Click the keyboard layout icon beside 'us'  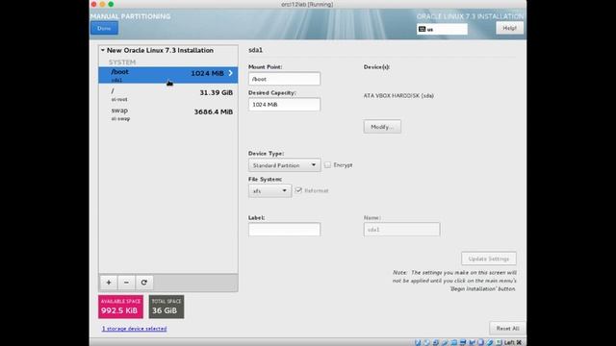tap(423, 30)
